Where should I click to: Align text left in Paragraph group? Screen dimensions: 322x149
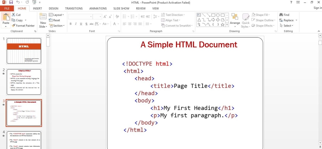click(125, 24)
